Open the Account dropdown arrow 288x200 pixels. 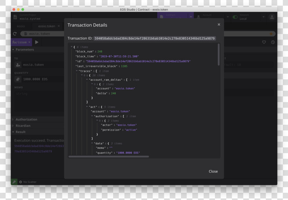click(228, 17)
